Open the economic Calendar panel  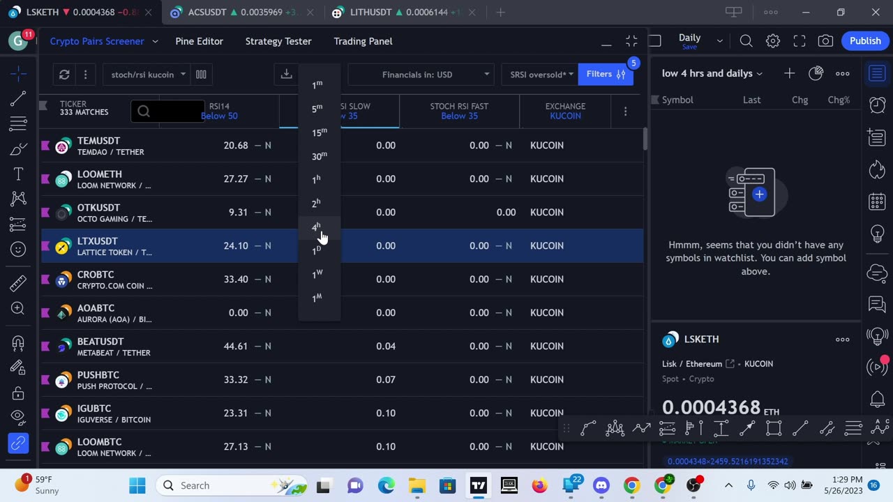(x=877, y=202)
